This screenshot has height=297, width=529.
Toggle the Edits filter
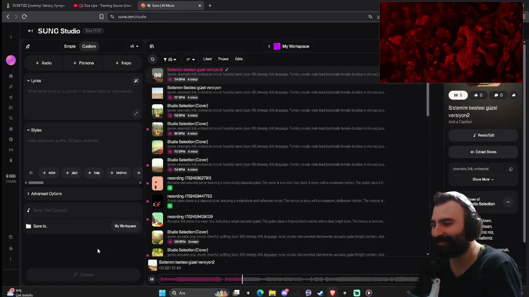(x=239, y=59)
